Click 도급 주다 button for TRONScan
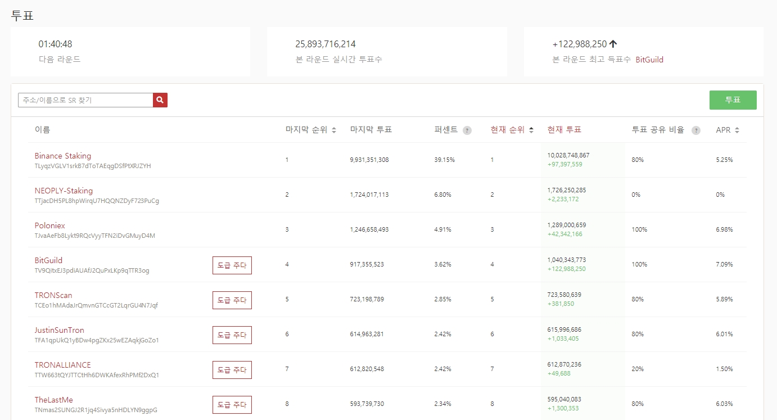Viewport: 777px width, 420px height. 232,300
